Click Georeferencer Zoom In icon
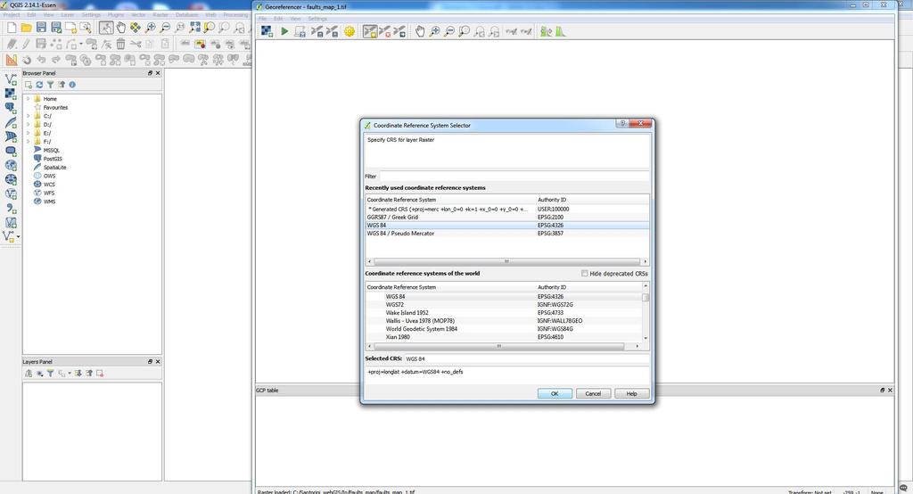Image resolution: width=913 pixels, height=494 pixels. 434,31
